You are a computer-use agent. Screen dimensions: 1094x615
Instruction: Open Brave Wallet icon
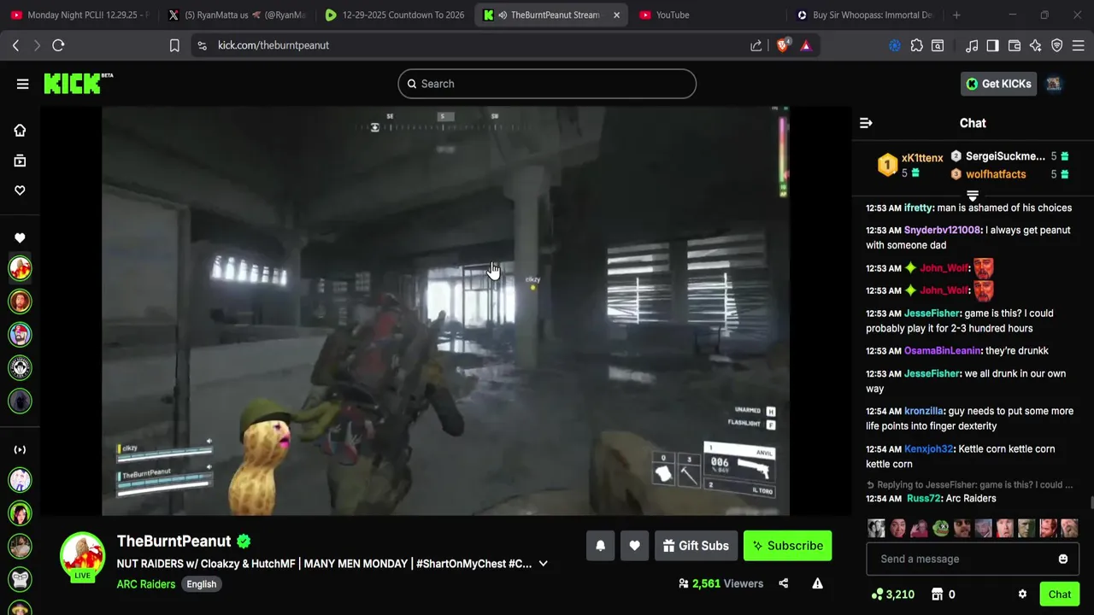click(x=1015, y=45)
